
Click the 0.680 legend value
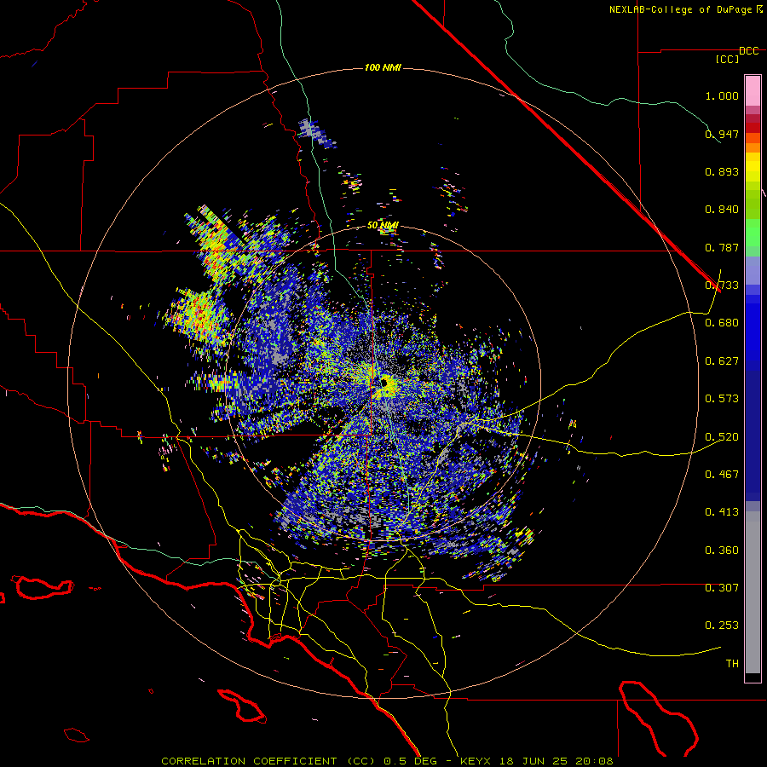pos(722,323)
